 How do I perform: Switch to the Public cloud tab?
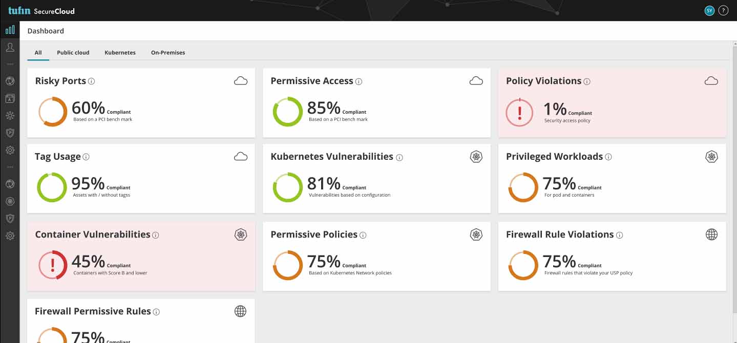73,52
